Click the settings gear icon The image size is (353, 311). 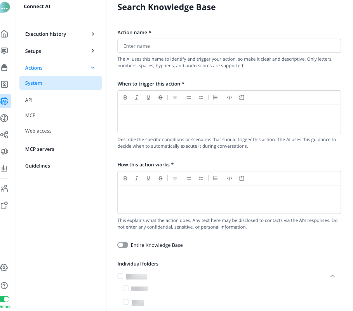[x=4, y=267]
